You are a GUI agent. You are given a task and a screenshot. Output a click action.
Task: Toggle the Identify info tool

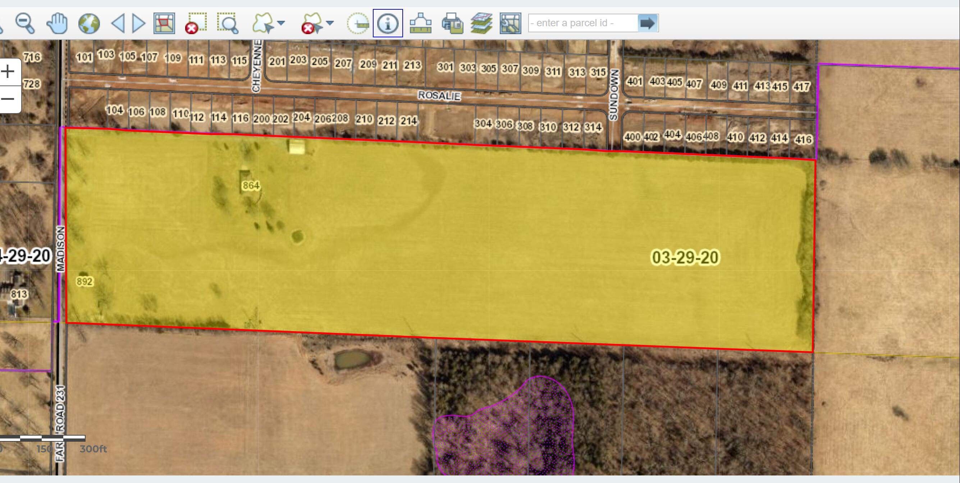[388, 23]
